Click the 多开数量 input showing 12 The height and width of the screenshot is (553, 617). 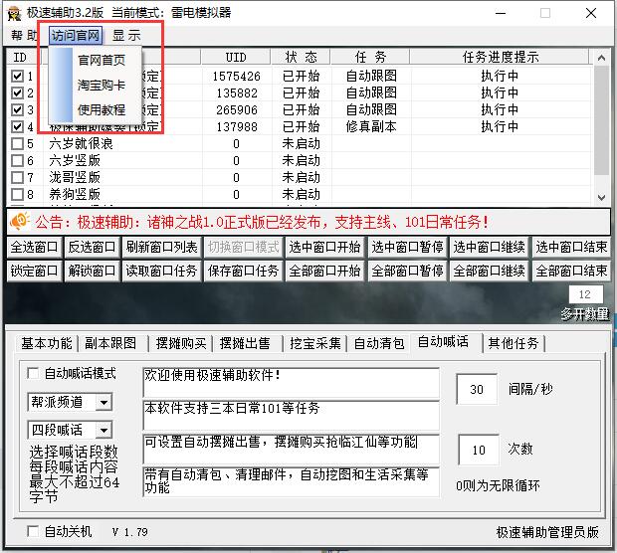point(585,294)
